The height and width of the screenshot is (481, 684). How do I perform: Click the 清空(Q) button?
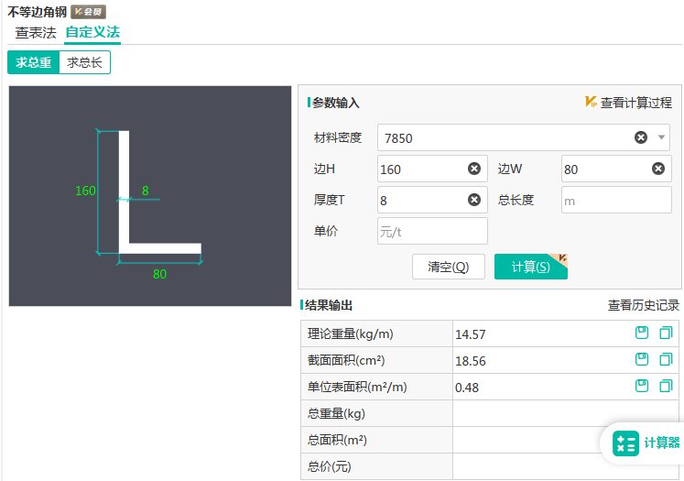449,267
